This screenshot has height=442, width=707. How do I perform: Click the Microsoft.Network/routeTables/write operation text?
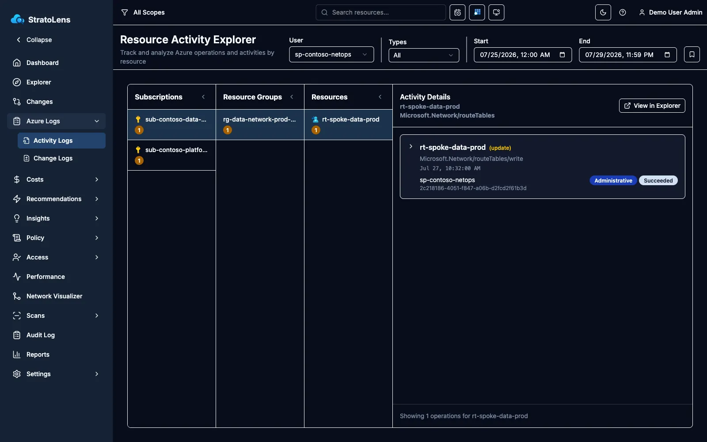(471, 159)
